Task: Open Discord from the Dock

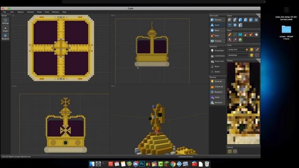Action: (135, 164)
